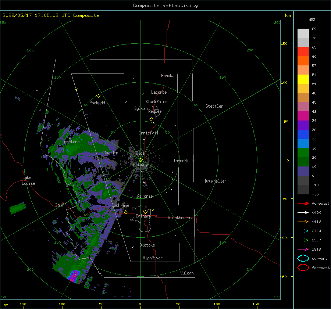331x309 pixels.
Task: Click the 20 dBZ green color swatch
Action: tap(303, 153)
